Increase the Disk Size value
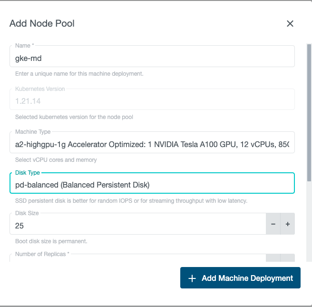Image resolution: width=312 pixels, height=307 pixels. pyautogui.click(x=288, y=224)
